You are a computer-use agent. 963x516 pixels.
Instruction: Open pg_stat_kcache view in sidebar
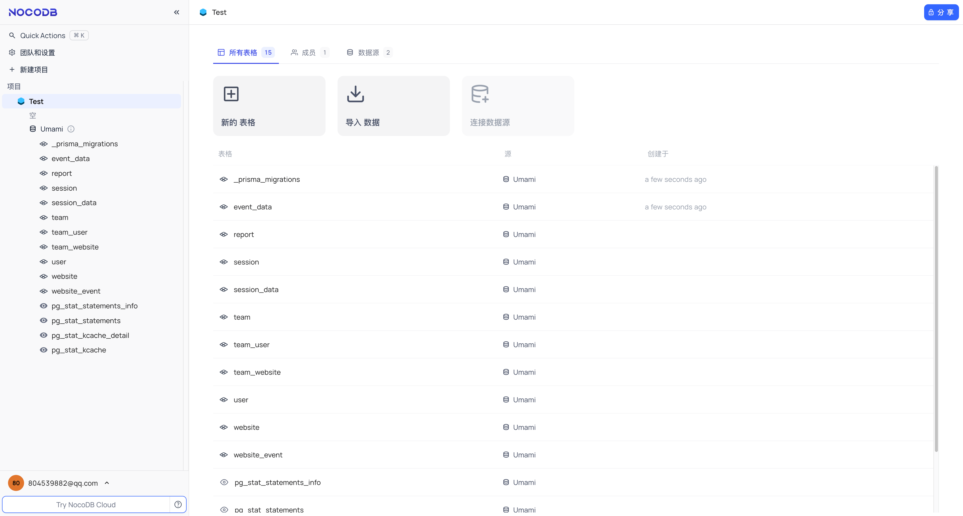78,350
